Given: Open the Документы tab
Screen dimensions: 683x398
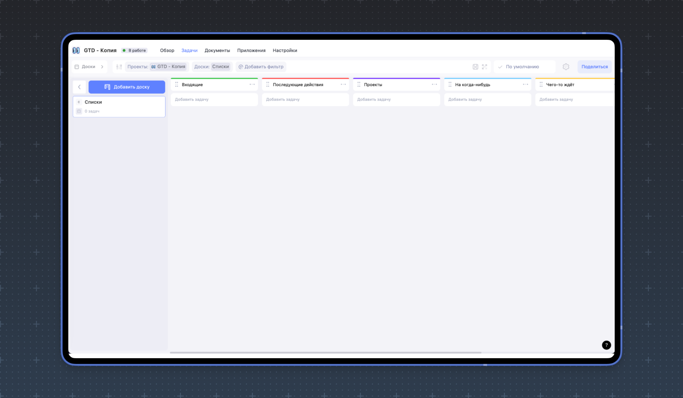Looking at the screenshot, I should (x=217, y=50).
